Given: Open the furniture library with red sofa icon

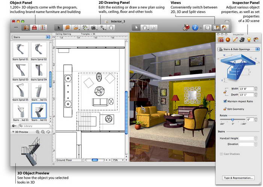Looking at the screenshot, I should [x=34, y=28].
